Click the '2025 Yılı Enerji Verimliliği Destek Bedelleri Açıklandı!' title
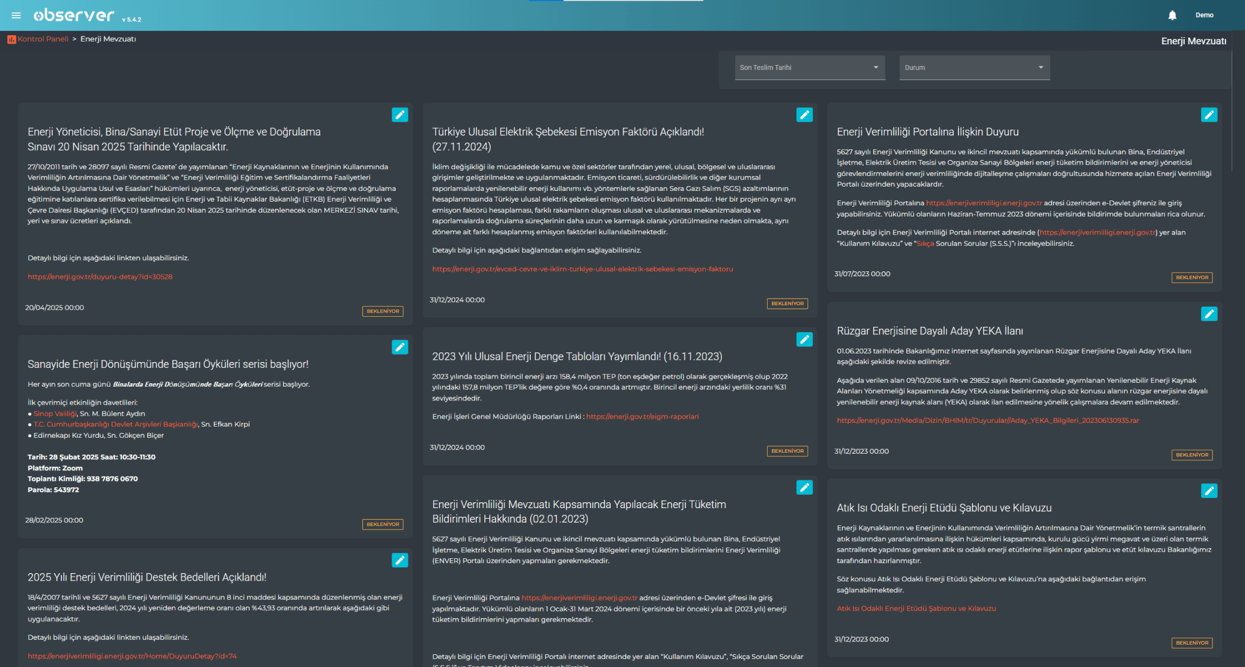The width and height of the screenshot is (1245, 667). 147,577
